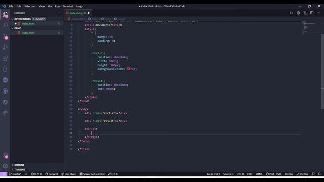The image size is (324, 182).
Task: Open Explorer panel More Actions ellipsis
Action: click(58, 13)
